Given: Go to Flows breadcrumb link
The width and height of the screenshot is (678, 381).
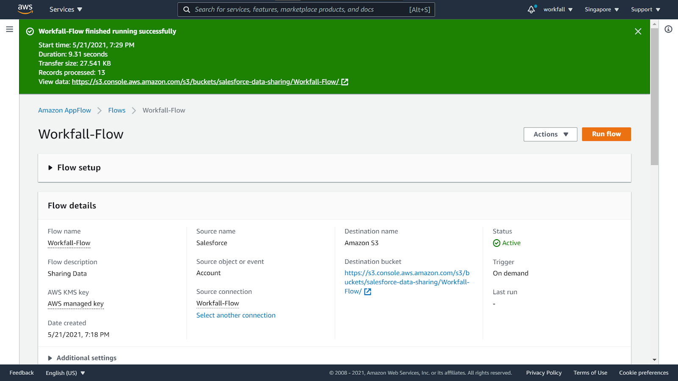Looking at the screenshot, I should coord(117,110).
